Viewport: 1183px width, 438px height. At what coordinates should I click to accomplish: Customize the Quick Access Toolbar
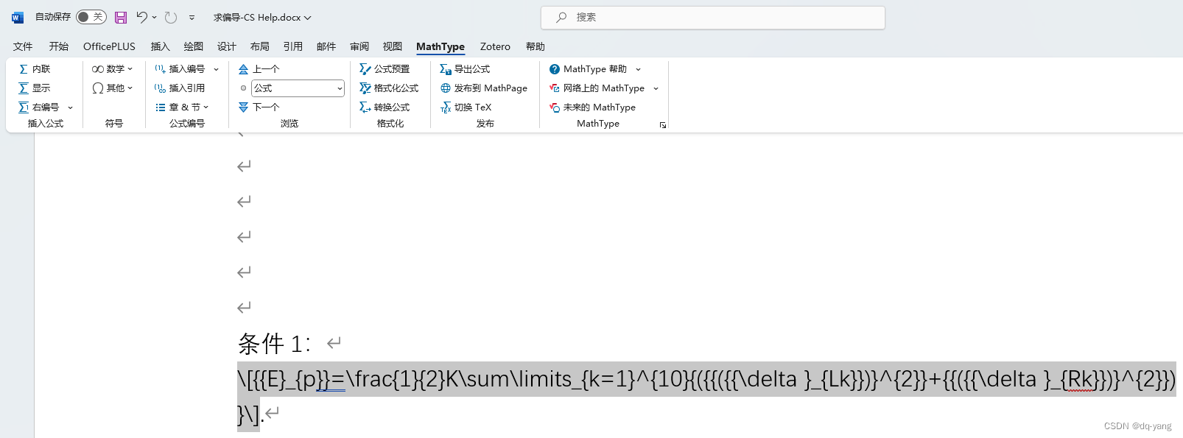(x=192, y=17)
